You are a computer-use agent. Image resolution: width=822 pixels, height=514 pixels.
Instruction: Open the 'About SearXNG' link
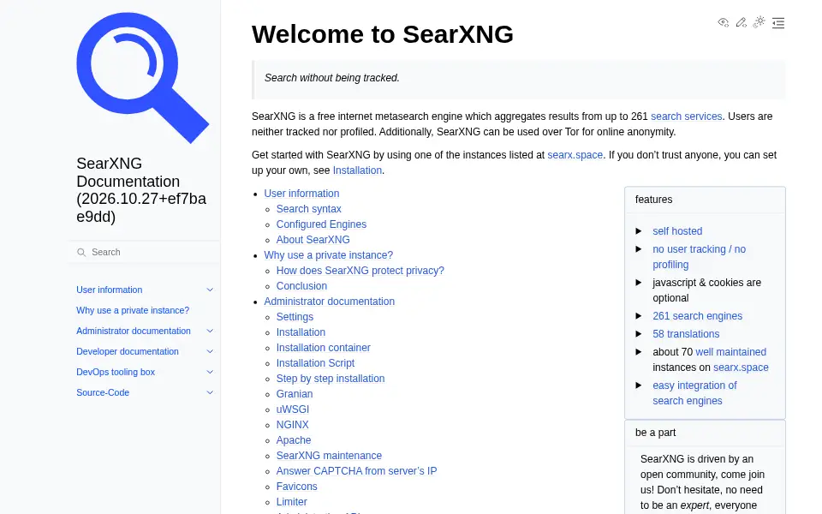click(313, 240)
